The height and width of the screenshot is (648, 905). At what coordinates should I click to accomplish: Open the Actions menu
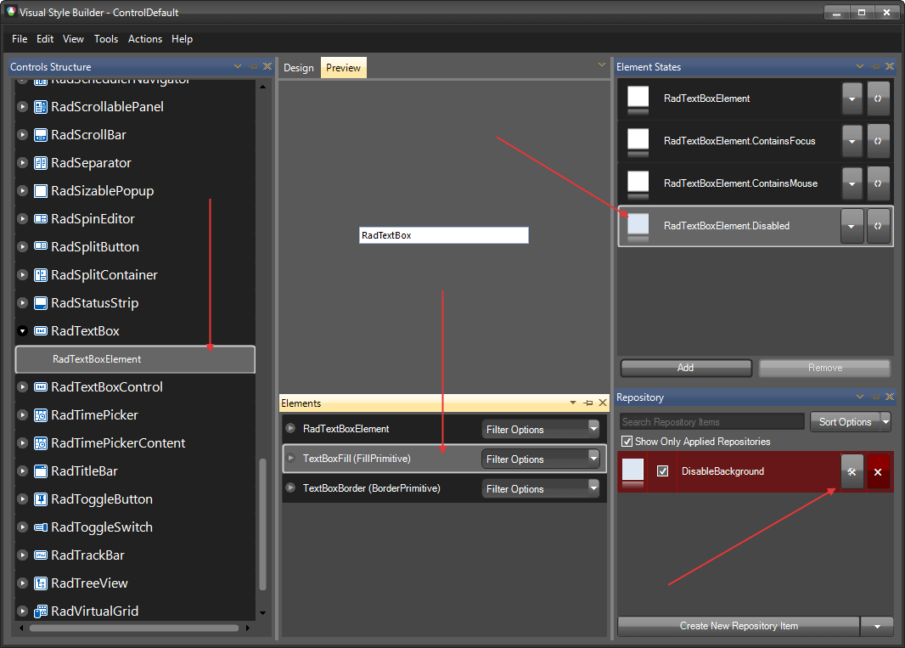[144, 39]
